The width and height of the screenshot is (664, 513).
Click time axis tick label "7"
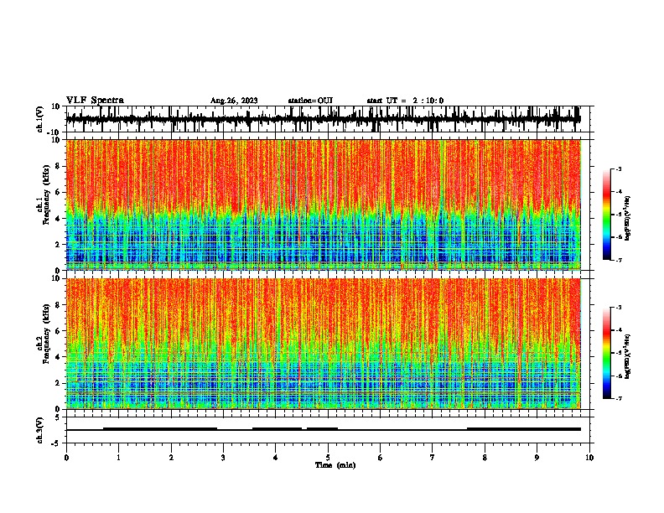pos(433,458)
